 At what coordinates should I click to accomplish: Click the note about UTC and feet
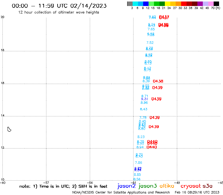(x=63, y=186)
